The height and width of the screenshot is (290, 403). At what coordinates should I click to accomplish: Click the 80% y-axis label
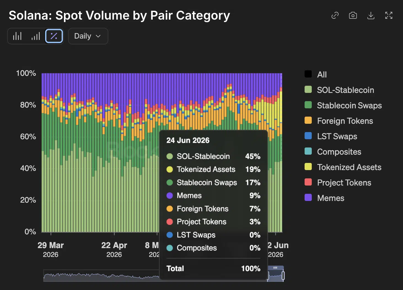click(28, 105)
